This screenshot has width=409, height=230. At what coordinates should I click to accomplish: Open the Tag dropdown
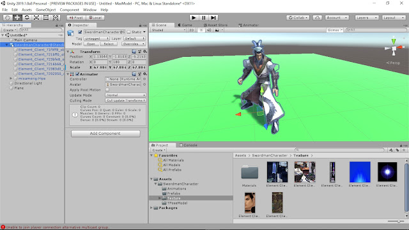(x=96, y=38)
